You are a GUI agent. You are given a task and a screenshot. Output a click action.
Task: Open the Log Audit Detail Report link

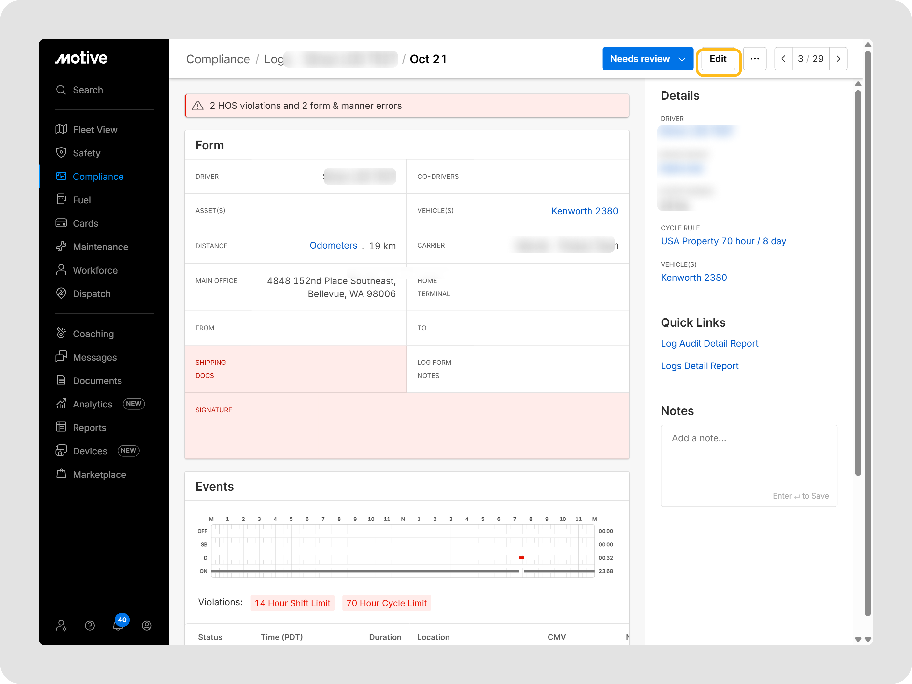pos(709,343)
